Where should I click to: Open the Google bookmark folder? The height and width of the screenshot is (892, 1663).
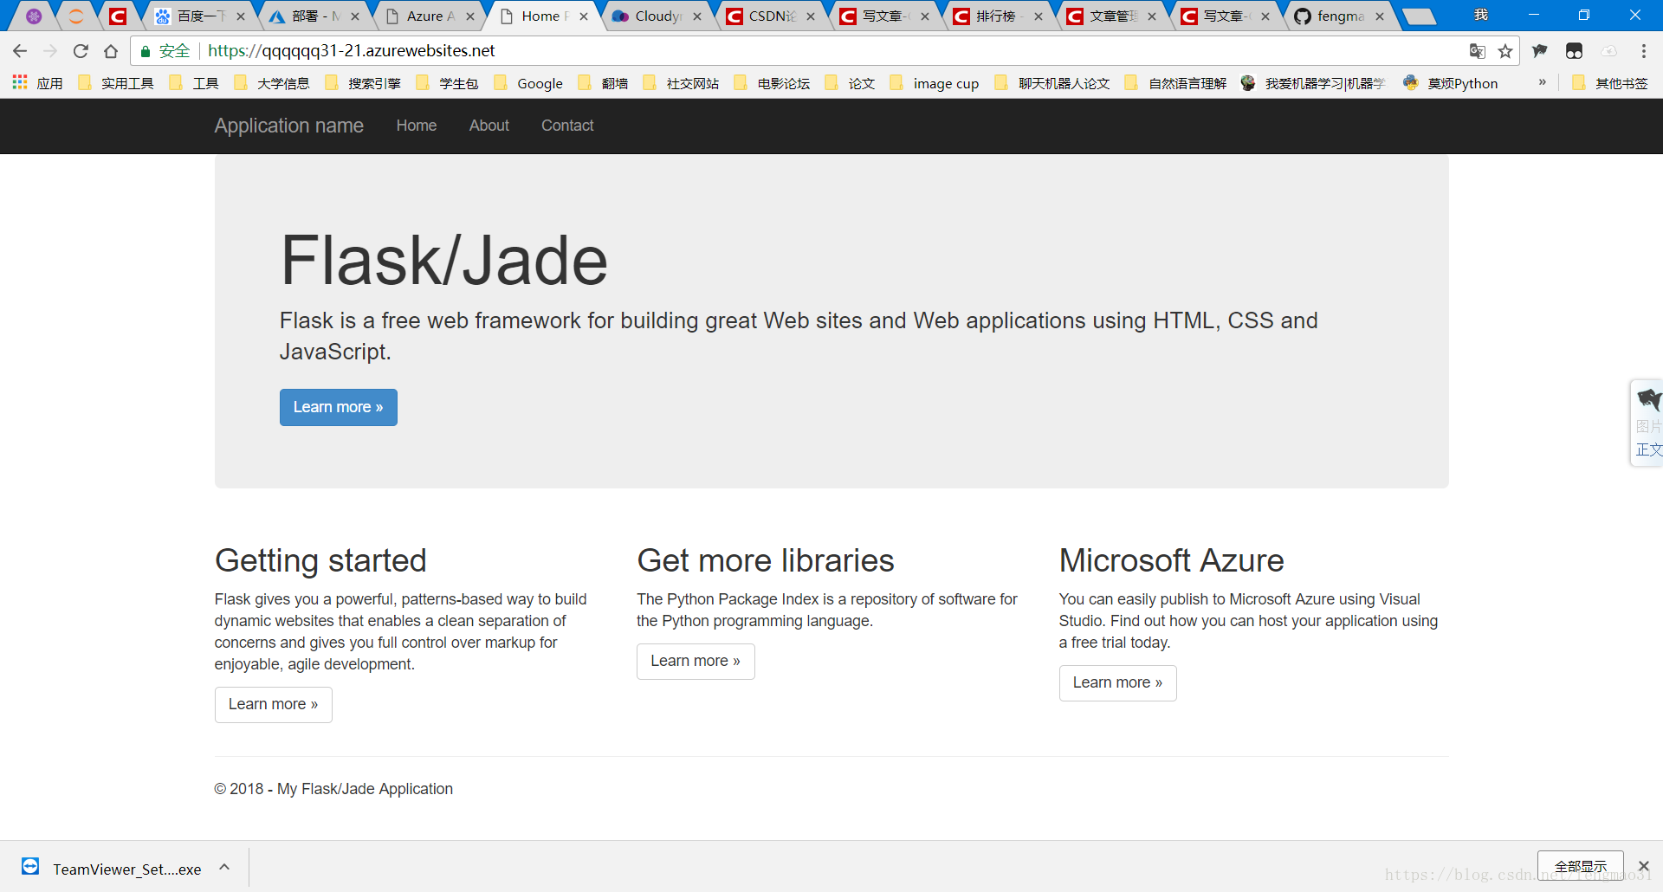[528, 83]
